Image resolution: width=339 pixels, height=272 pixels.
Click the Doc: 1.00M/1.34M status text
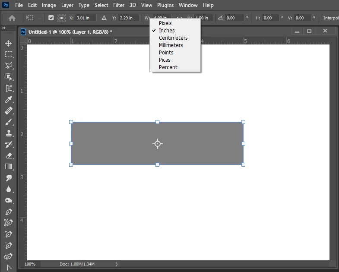coord(77,264)
